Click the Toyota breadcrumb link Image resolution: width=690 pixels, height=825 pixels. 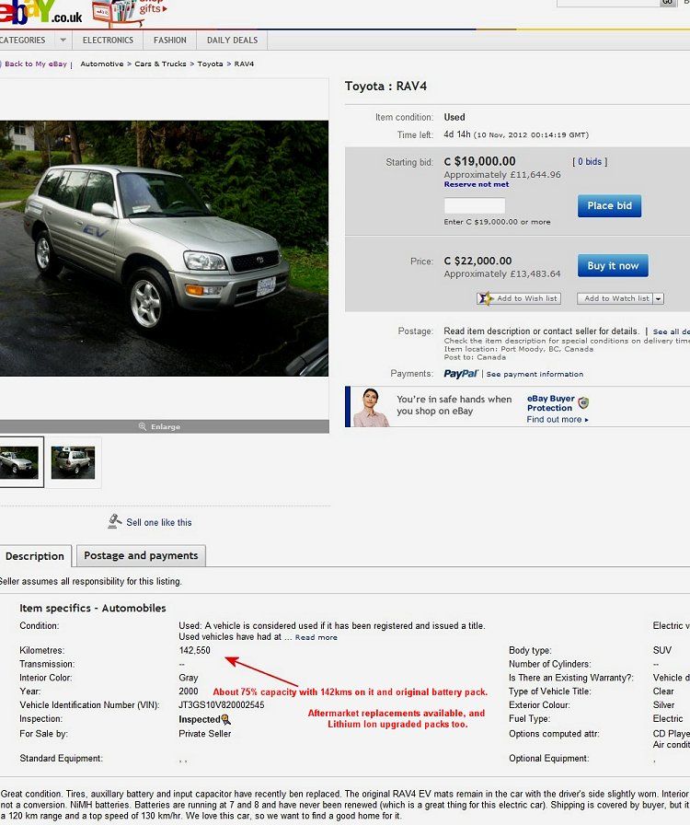(x=210, y=64)
